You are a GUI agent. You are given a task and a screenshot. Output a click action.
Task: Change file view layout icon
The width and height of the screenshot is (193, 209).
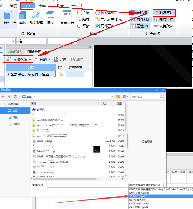(124, 96)
